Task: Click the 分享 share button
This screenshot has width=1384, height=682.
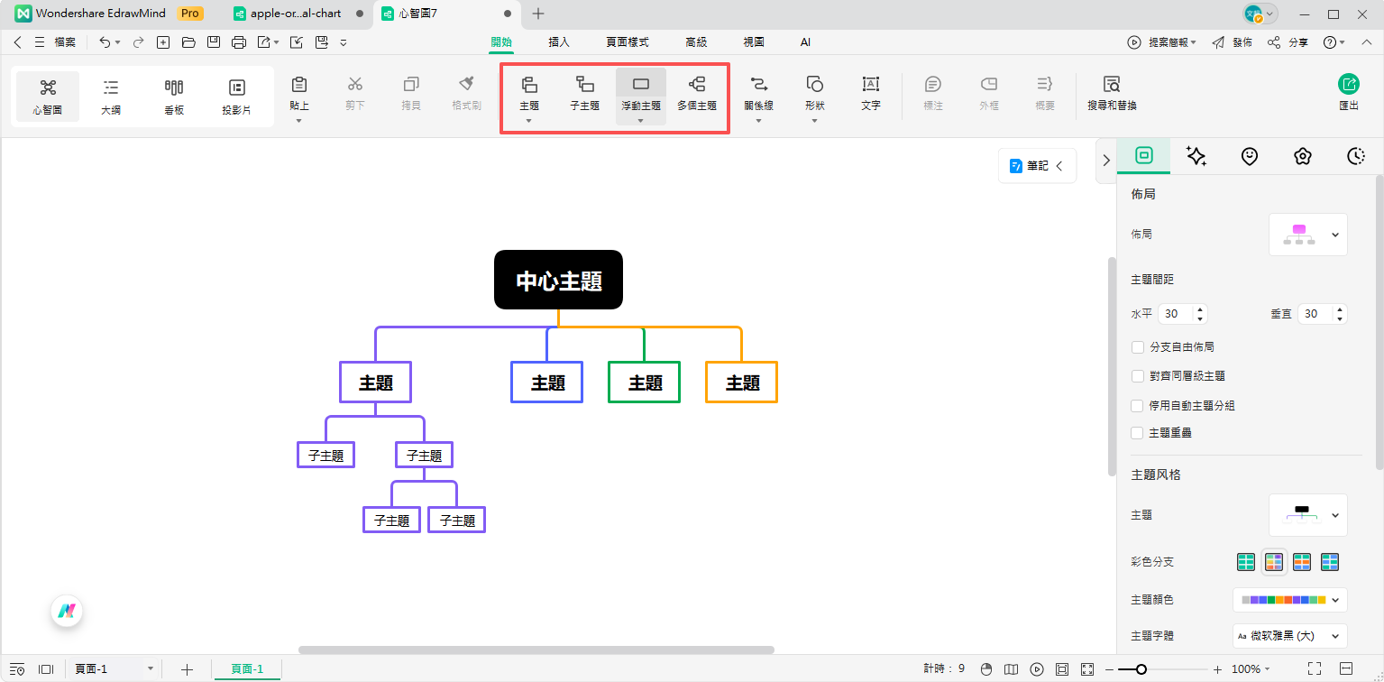Action: (x=1288, y=42)
